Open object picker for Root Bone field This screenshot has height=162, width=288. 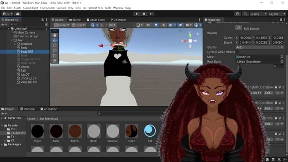(282, 62)
